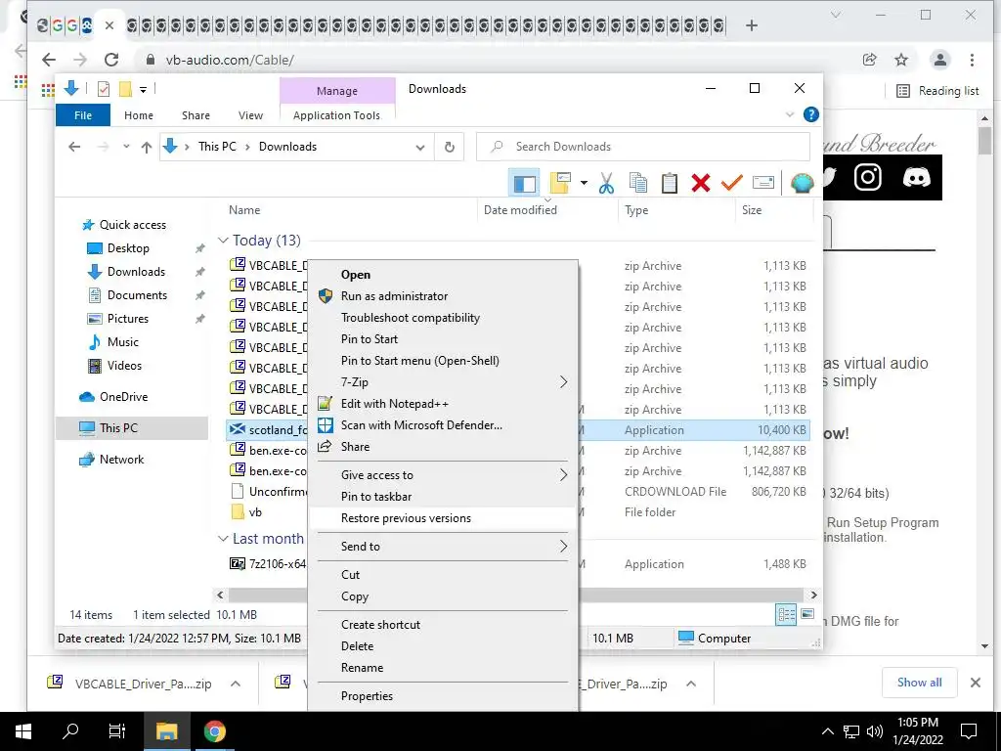
Task: Open a new Chrome tab
Action: [752, 25]
